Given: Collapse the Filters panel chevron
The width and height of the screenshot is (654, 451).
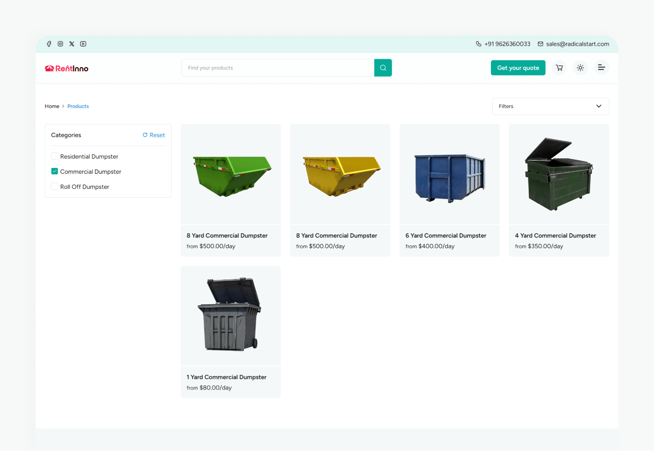Looking at the screenshot, I should [598, 106].
